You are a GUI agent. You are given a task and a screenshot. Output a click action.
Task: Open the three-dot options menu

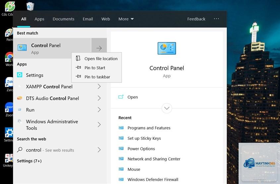(216, 19)
